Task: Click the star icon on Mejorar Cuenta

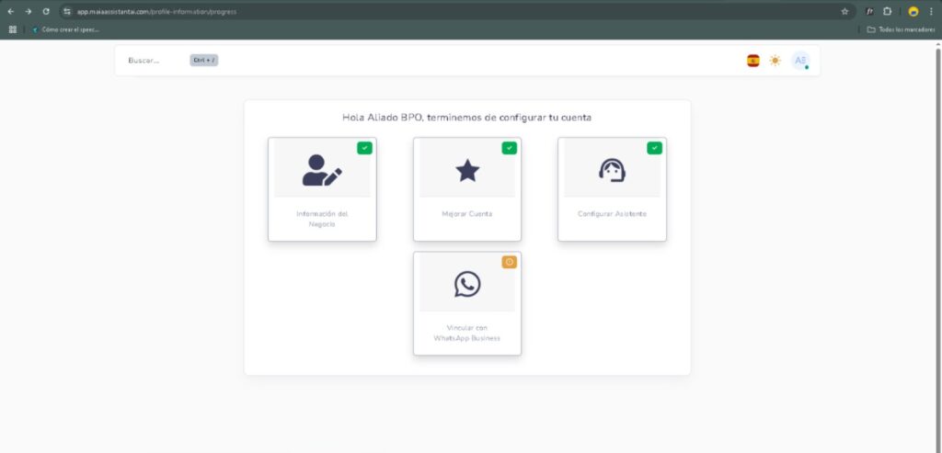Action: tap(467, 170)
